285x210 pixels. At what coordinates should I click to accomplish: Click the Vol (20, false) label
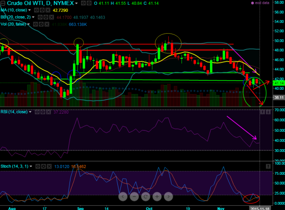(x=13, y=24)
